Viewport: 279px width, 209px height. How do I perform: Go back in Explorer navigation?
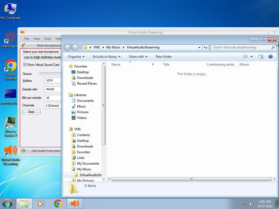tap(68, 47)
